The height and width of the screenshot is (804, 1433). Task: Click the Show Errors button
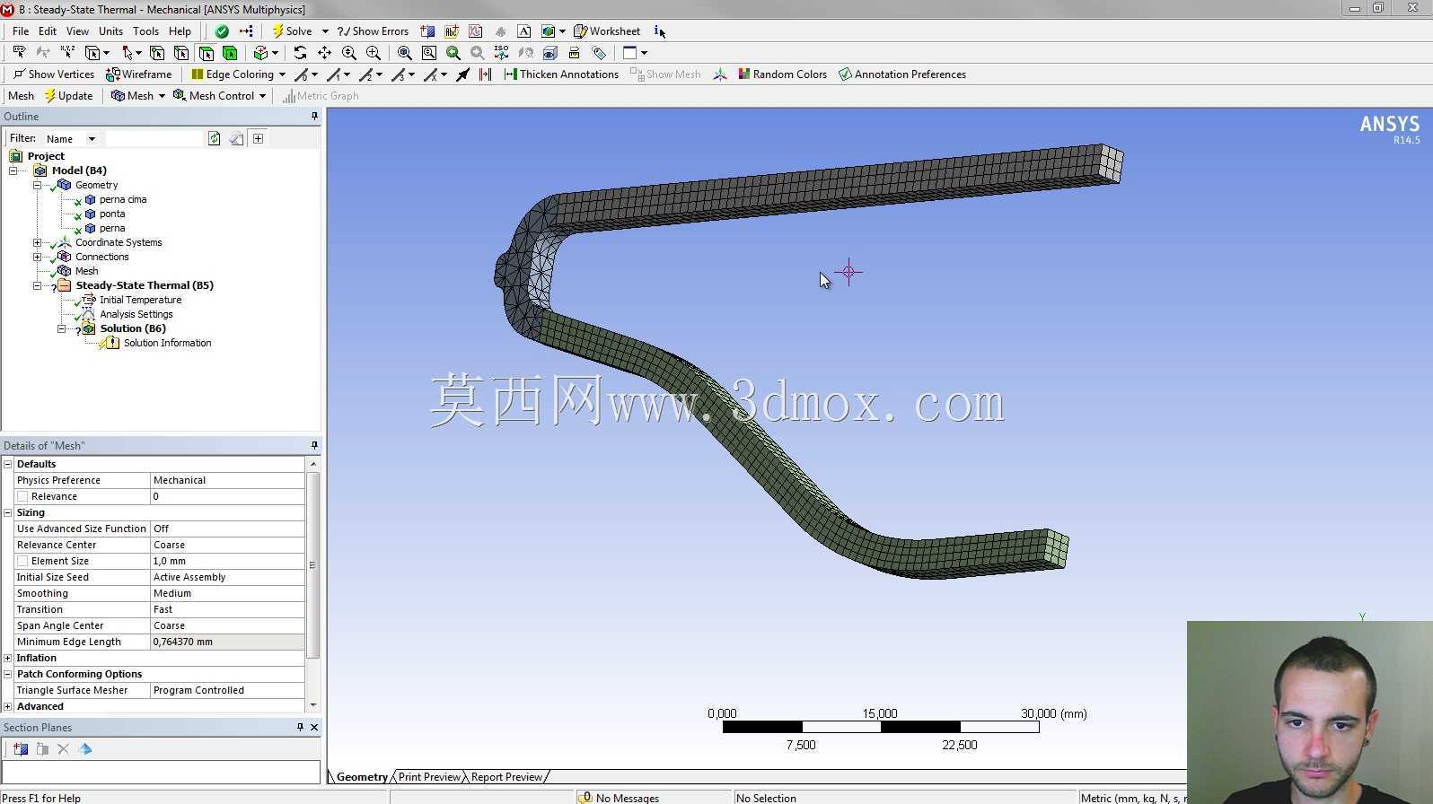click(x=373, y=31)
